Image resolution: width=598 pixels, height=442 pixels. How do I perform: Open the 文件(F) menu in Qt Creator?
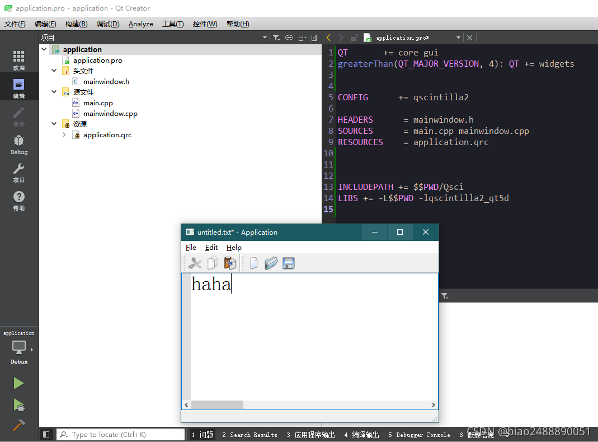click(x=15, y=24)
